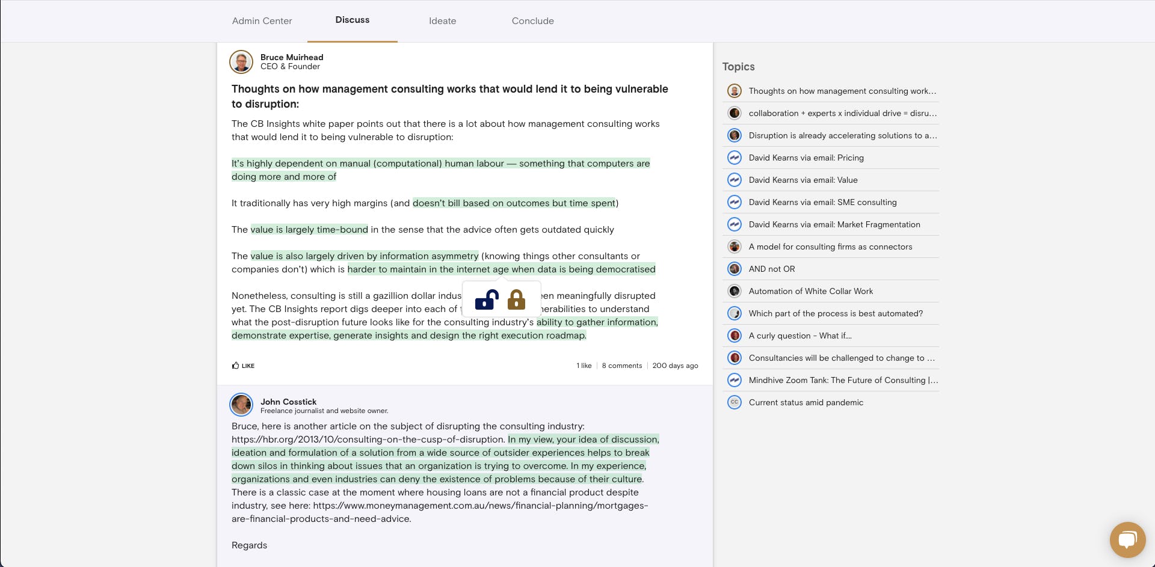Switch to the Conclude tab

click(x=532, y=20)
